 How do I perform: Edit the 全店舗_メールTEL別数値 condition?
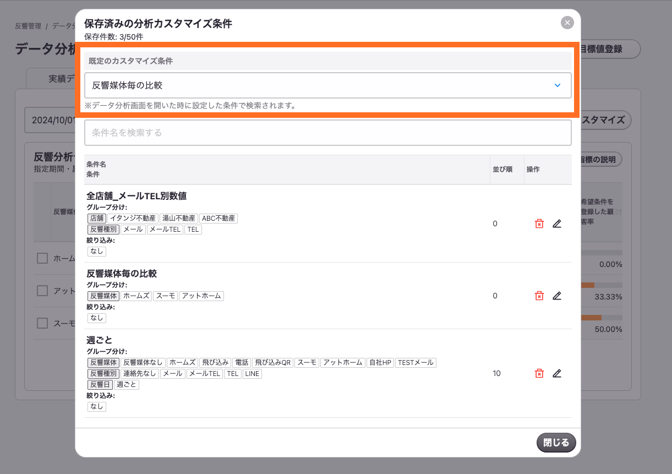557,224
